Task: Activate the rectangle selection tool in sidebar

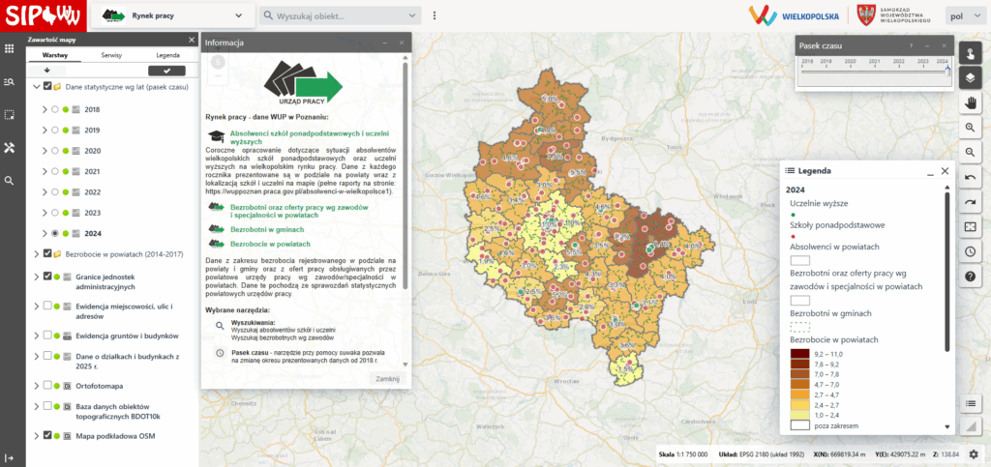Action: (x=9, y=115)
